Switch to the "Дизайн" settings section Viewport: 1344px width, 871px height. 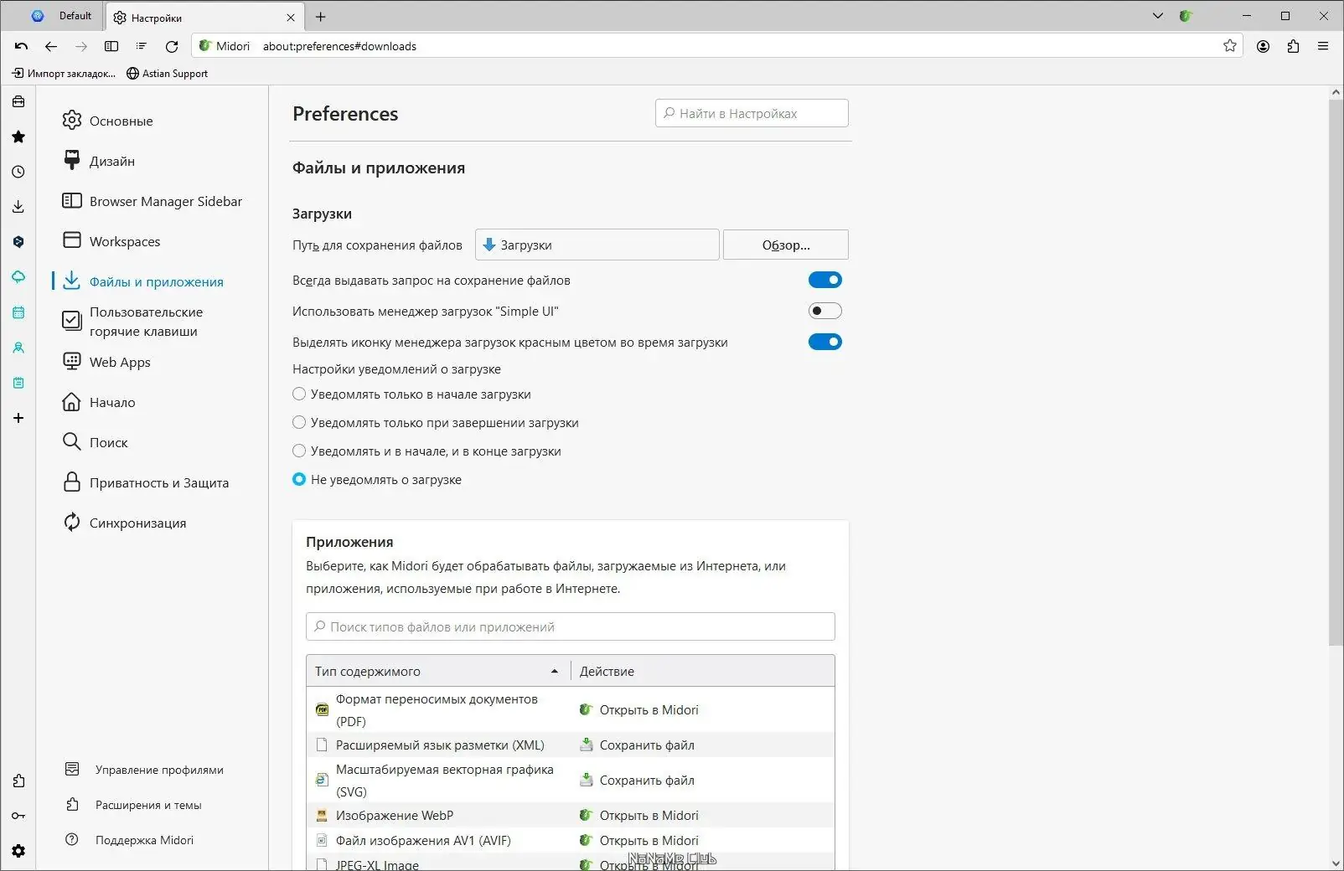coord(111,161)
